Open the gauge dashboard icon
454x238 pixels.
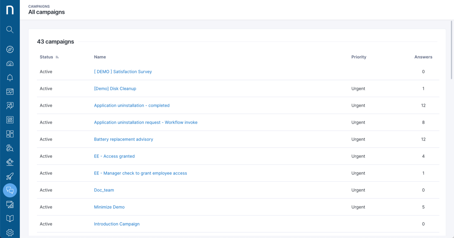pos(10,63)
